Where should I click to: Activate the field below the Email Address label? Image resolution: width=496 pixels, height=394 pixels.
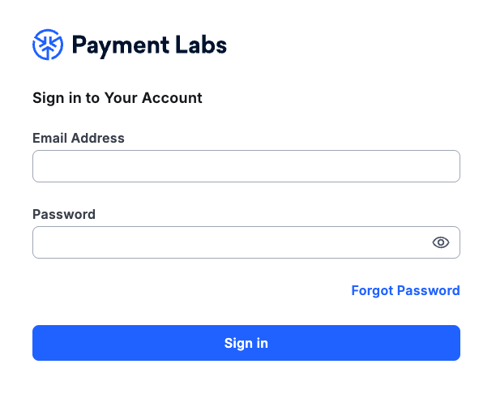[x=246, y=166]
